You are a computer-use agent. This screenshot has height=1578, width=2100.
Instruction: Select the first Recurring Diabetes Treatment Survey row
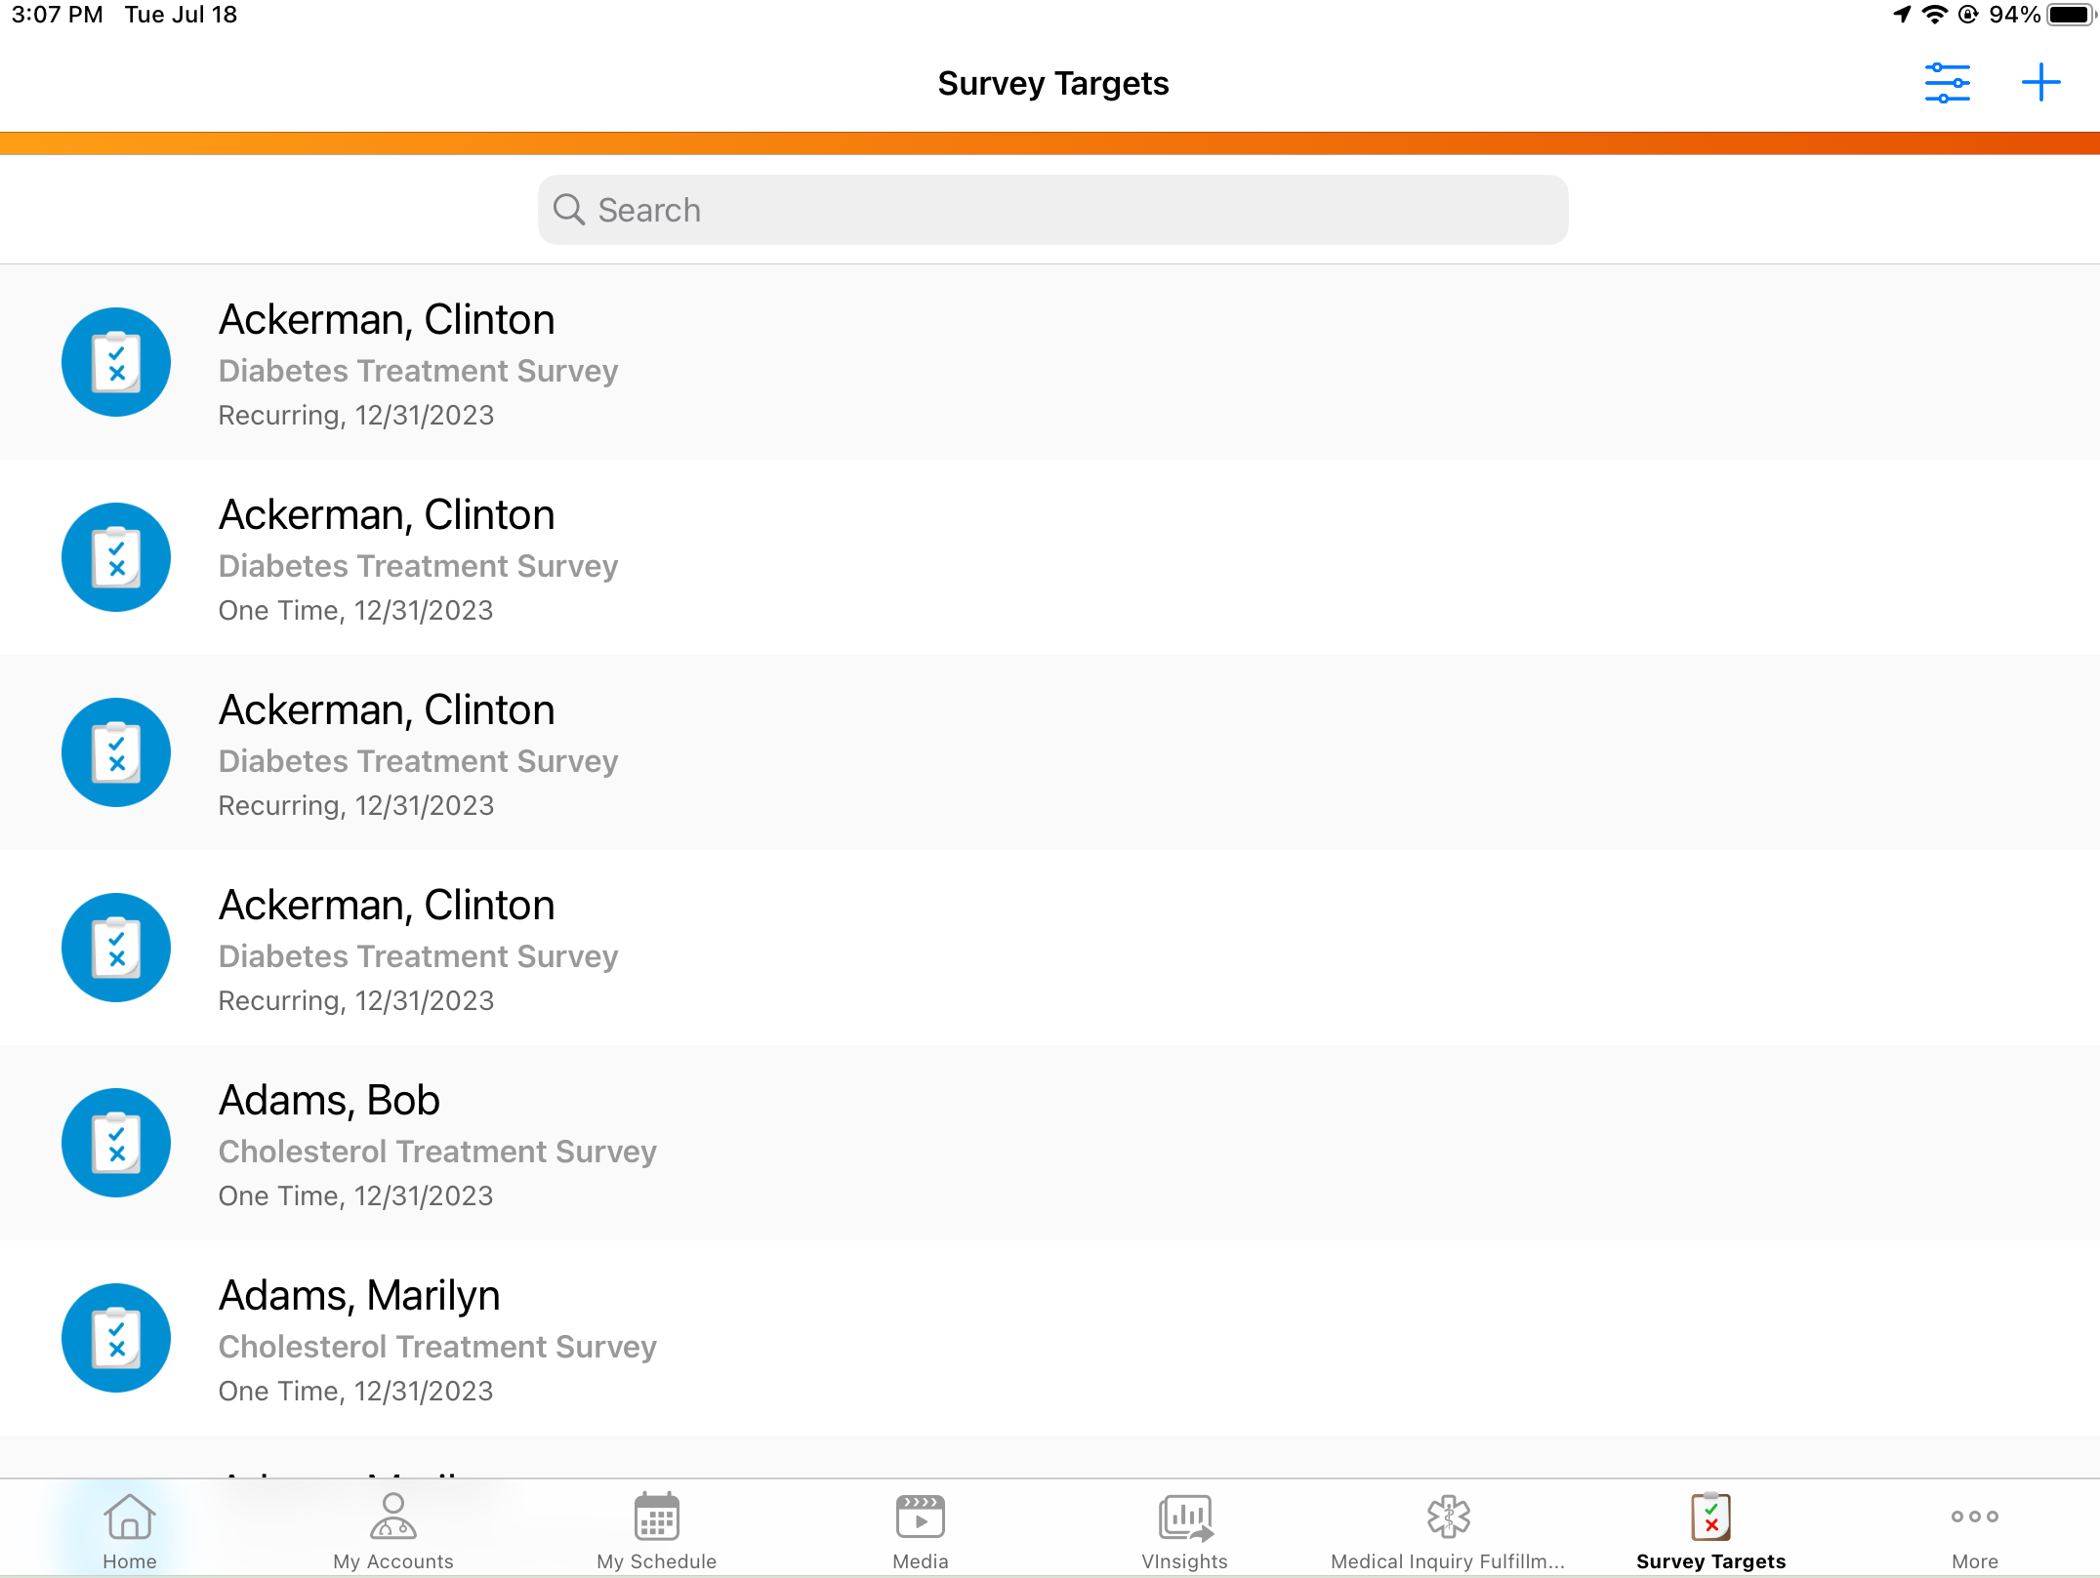click(x=418, y=369)
